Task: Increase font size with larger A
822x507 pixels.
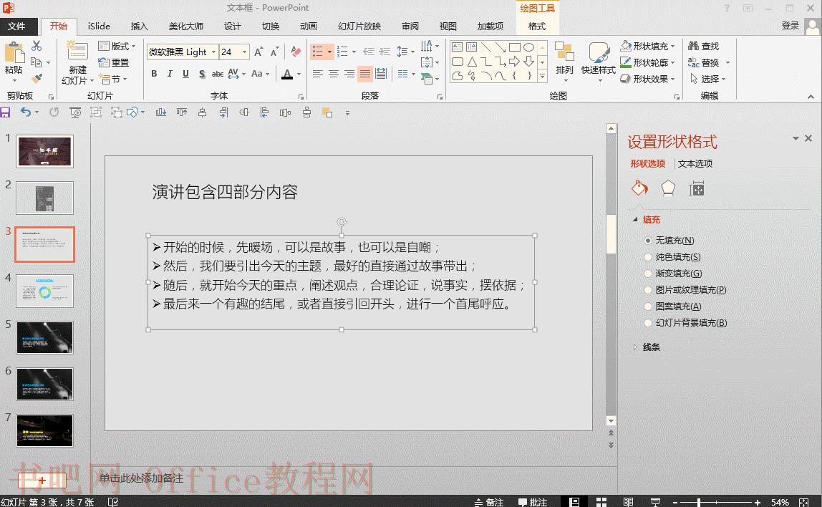Action: point(258,52)
